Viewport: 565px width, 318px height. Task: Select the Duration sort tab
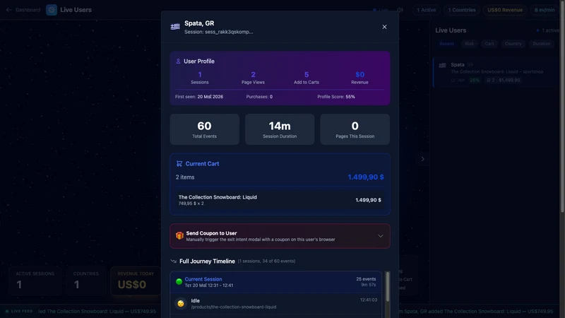pyautogui.click(x=541, y=44)
